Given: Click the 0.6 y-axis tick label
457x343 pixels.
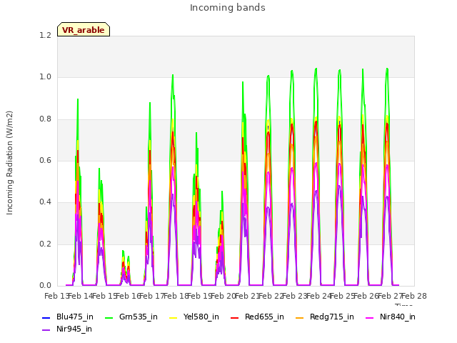Looking at the screenshot, I should pyautogui.click(x=46, y=160).
